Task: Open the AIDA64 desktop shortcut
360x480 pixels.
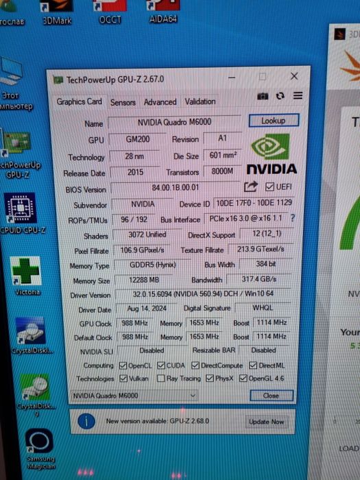Action: (x=163, y=12)
